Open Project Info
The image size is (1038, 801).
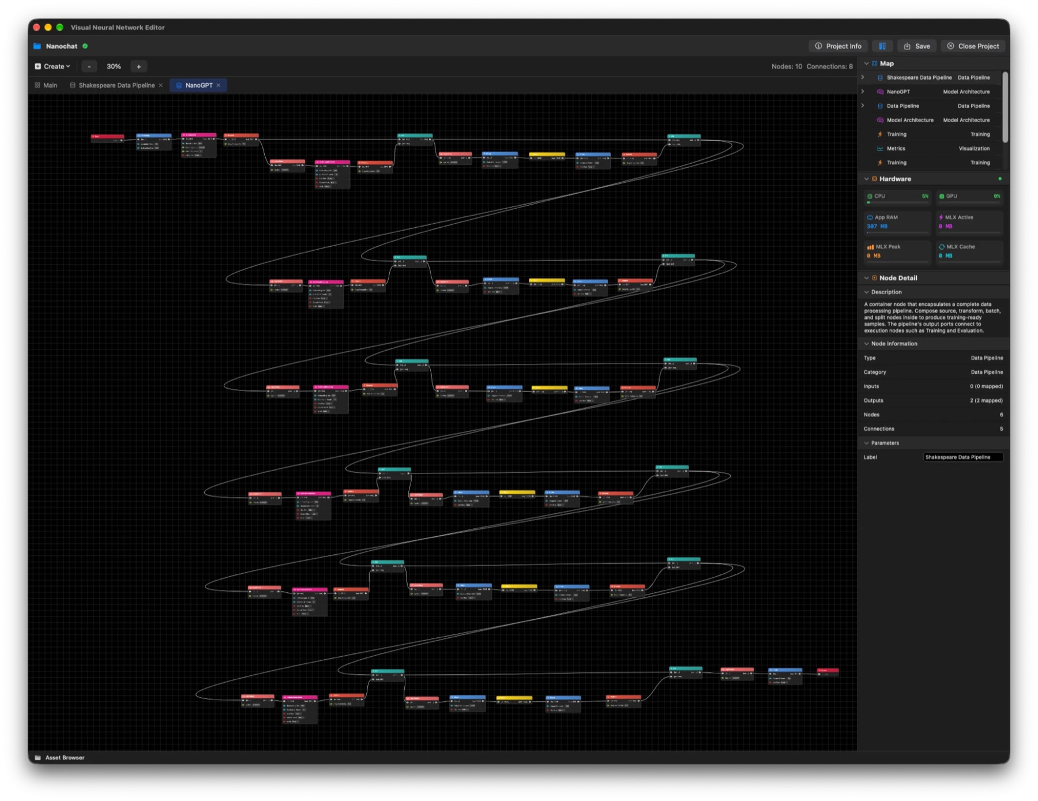tap(838, 46)
